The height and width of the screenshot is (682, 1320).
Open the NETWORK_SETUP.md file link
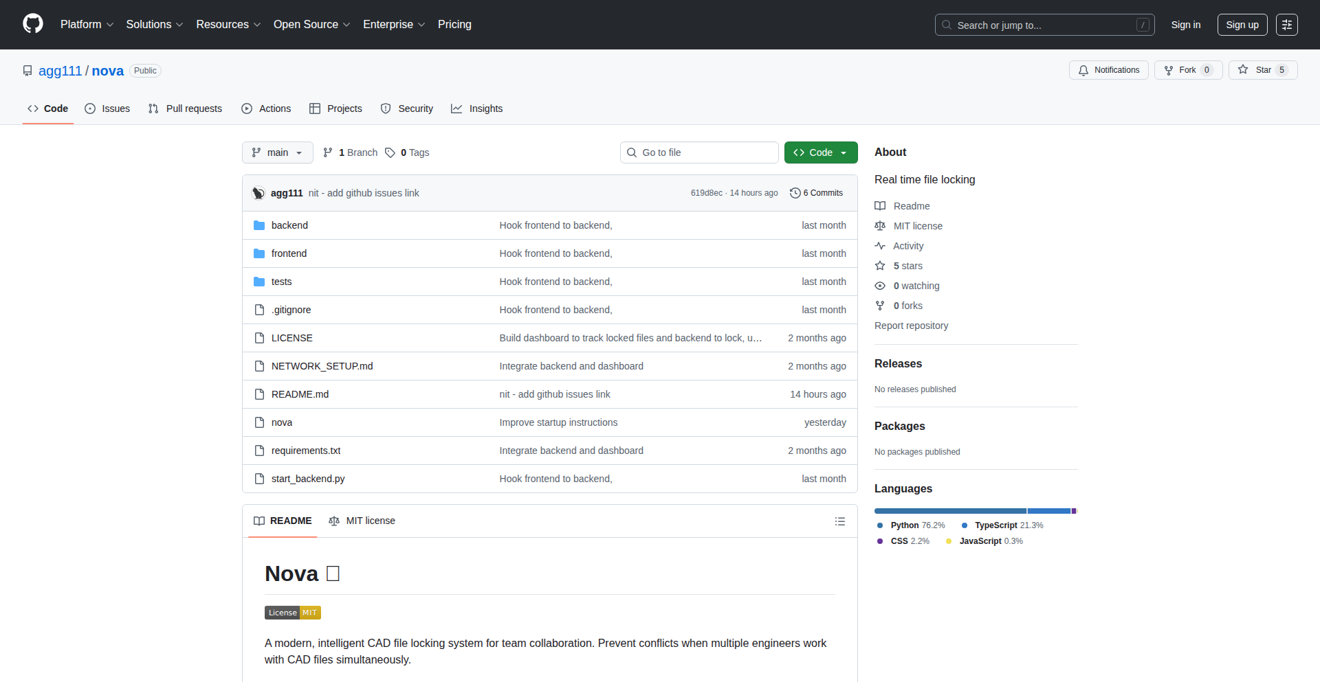(322, 366)
